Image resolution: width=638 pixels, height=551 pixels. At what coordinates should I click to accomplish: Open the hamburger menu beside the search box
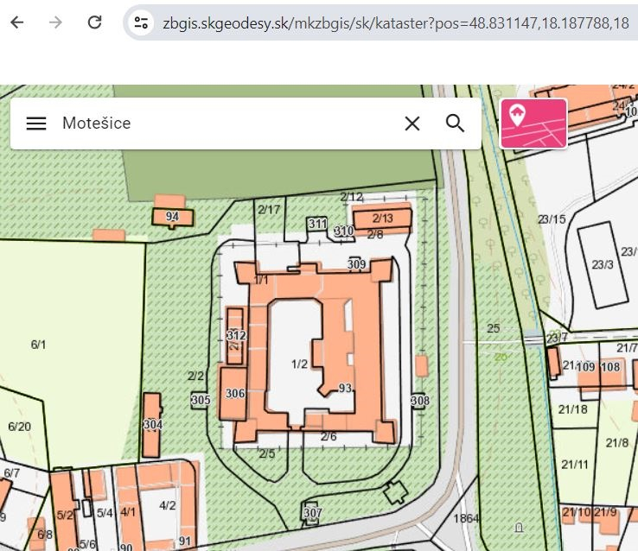(x=36, y=123)
